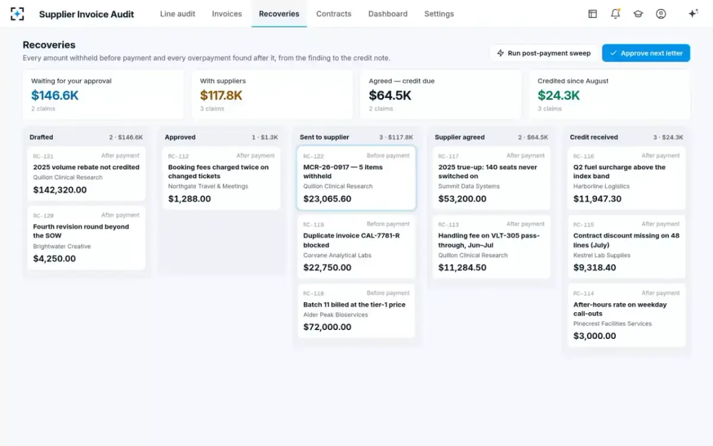
Task: Open the 2025 true-up 140 seats card
Action: pos(491,178)
